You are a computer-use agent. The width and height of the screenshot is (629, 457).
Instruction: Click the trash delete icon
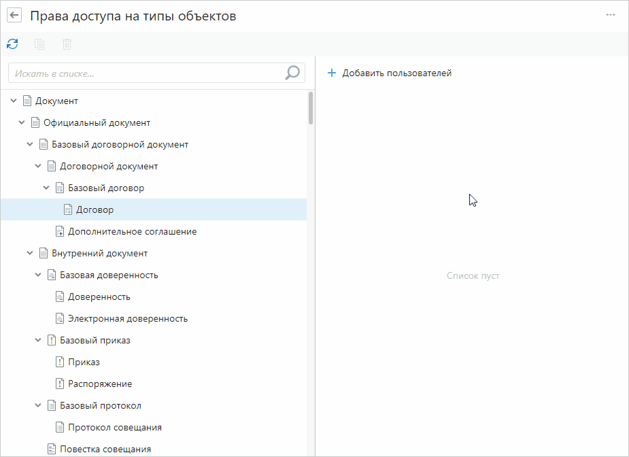pos(67,44)
